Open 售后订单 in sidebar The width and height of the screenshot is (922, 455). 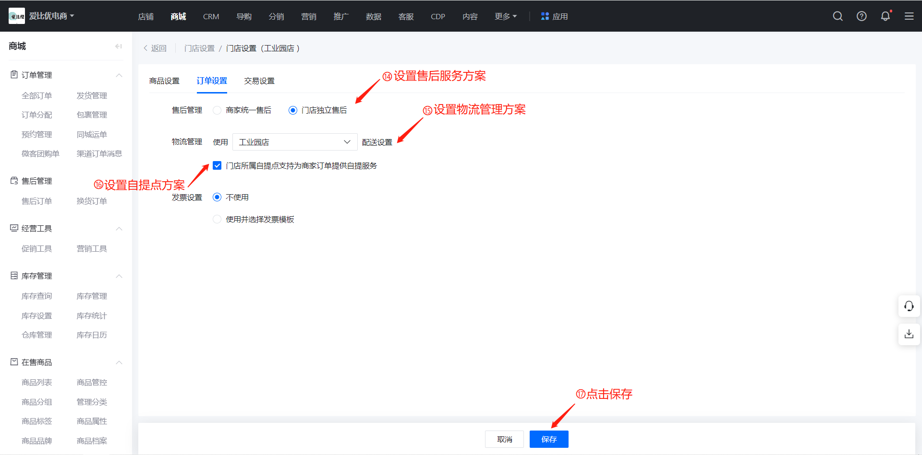[36, 201]
